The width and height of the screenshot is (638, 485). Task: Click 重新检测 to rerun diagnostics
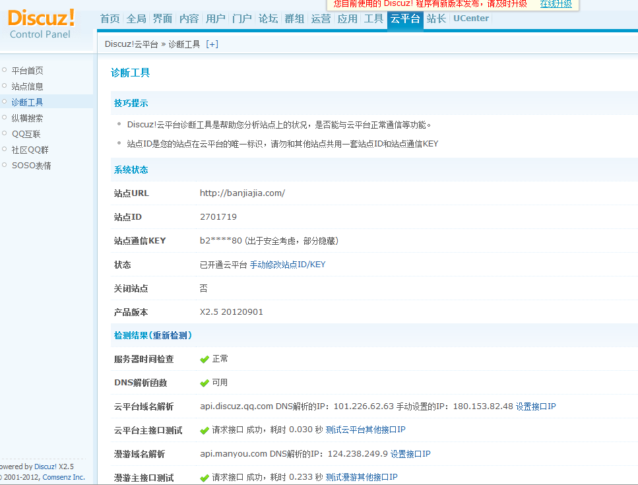(x=170, y=336)
